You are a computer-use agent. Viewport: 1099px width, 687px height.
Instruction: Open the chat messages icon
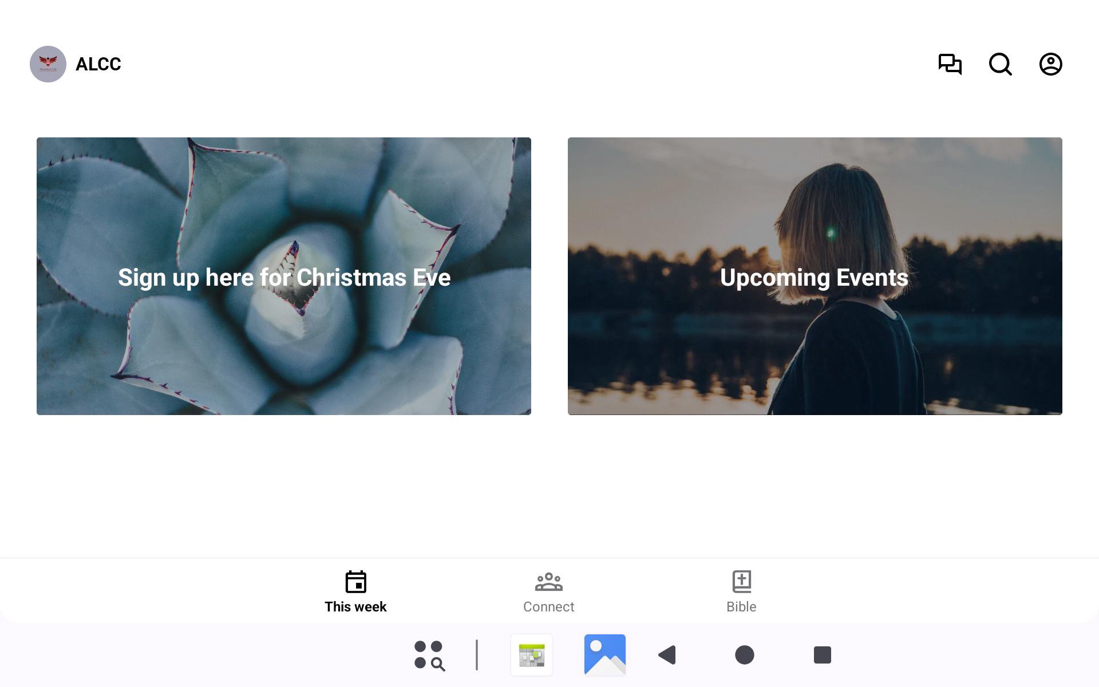[x=950, y=64]
